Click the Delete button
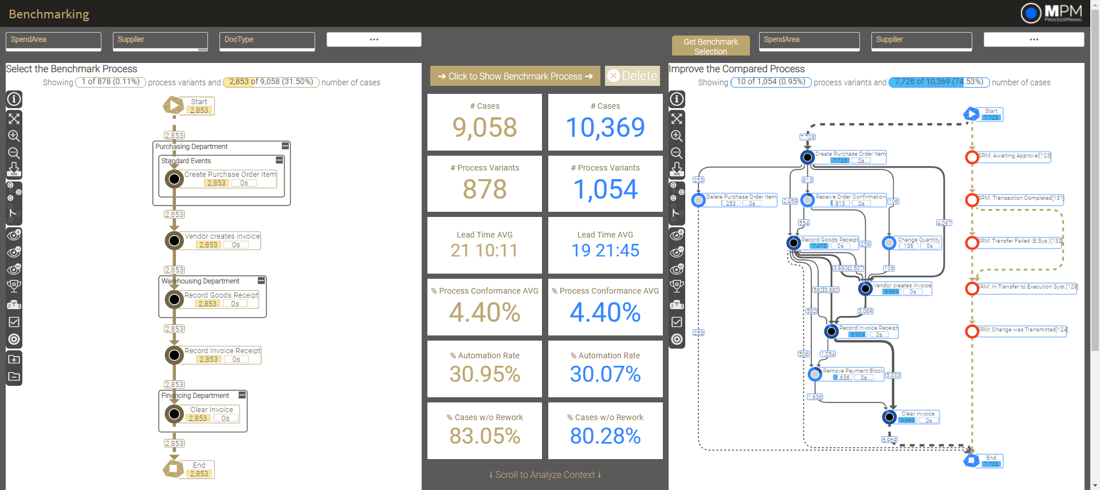Image resolution: width=1100 pixels, height=490 pixels. pos(632,76)
